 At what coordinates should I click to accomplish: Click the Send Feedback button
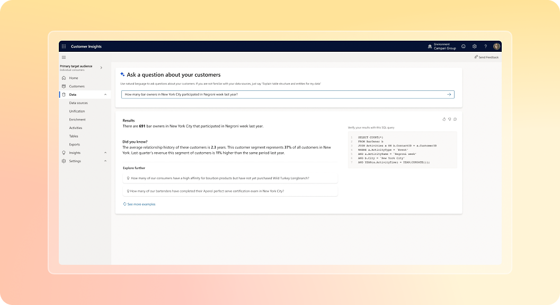click(486, 57)
